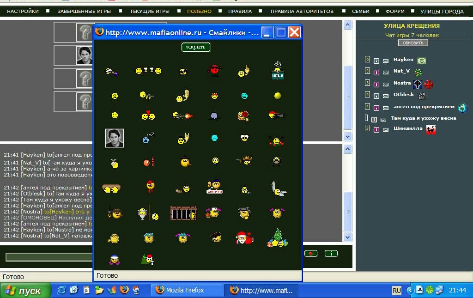Choose the smiley behind prison bars

183,213
